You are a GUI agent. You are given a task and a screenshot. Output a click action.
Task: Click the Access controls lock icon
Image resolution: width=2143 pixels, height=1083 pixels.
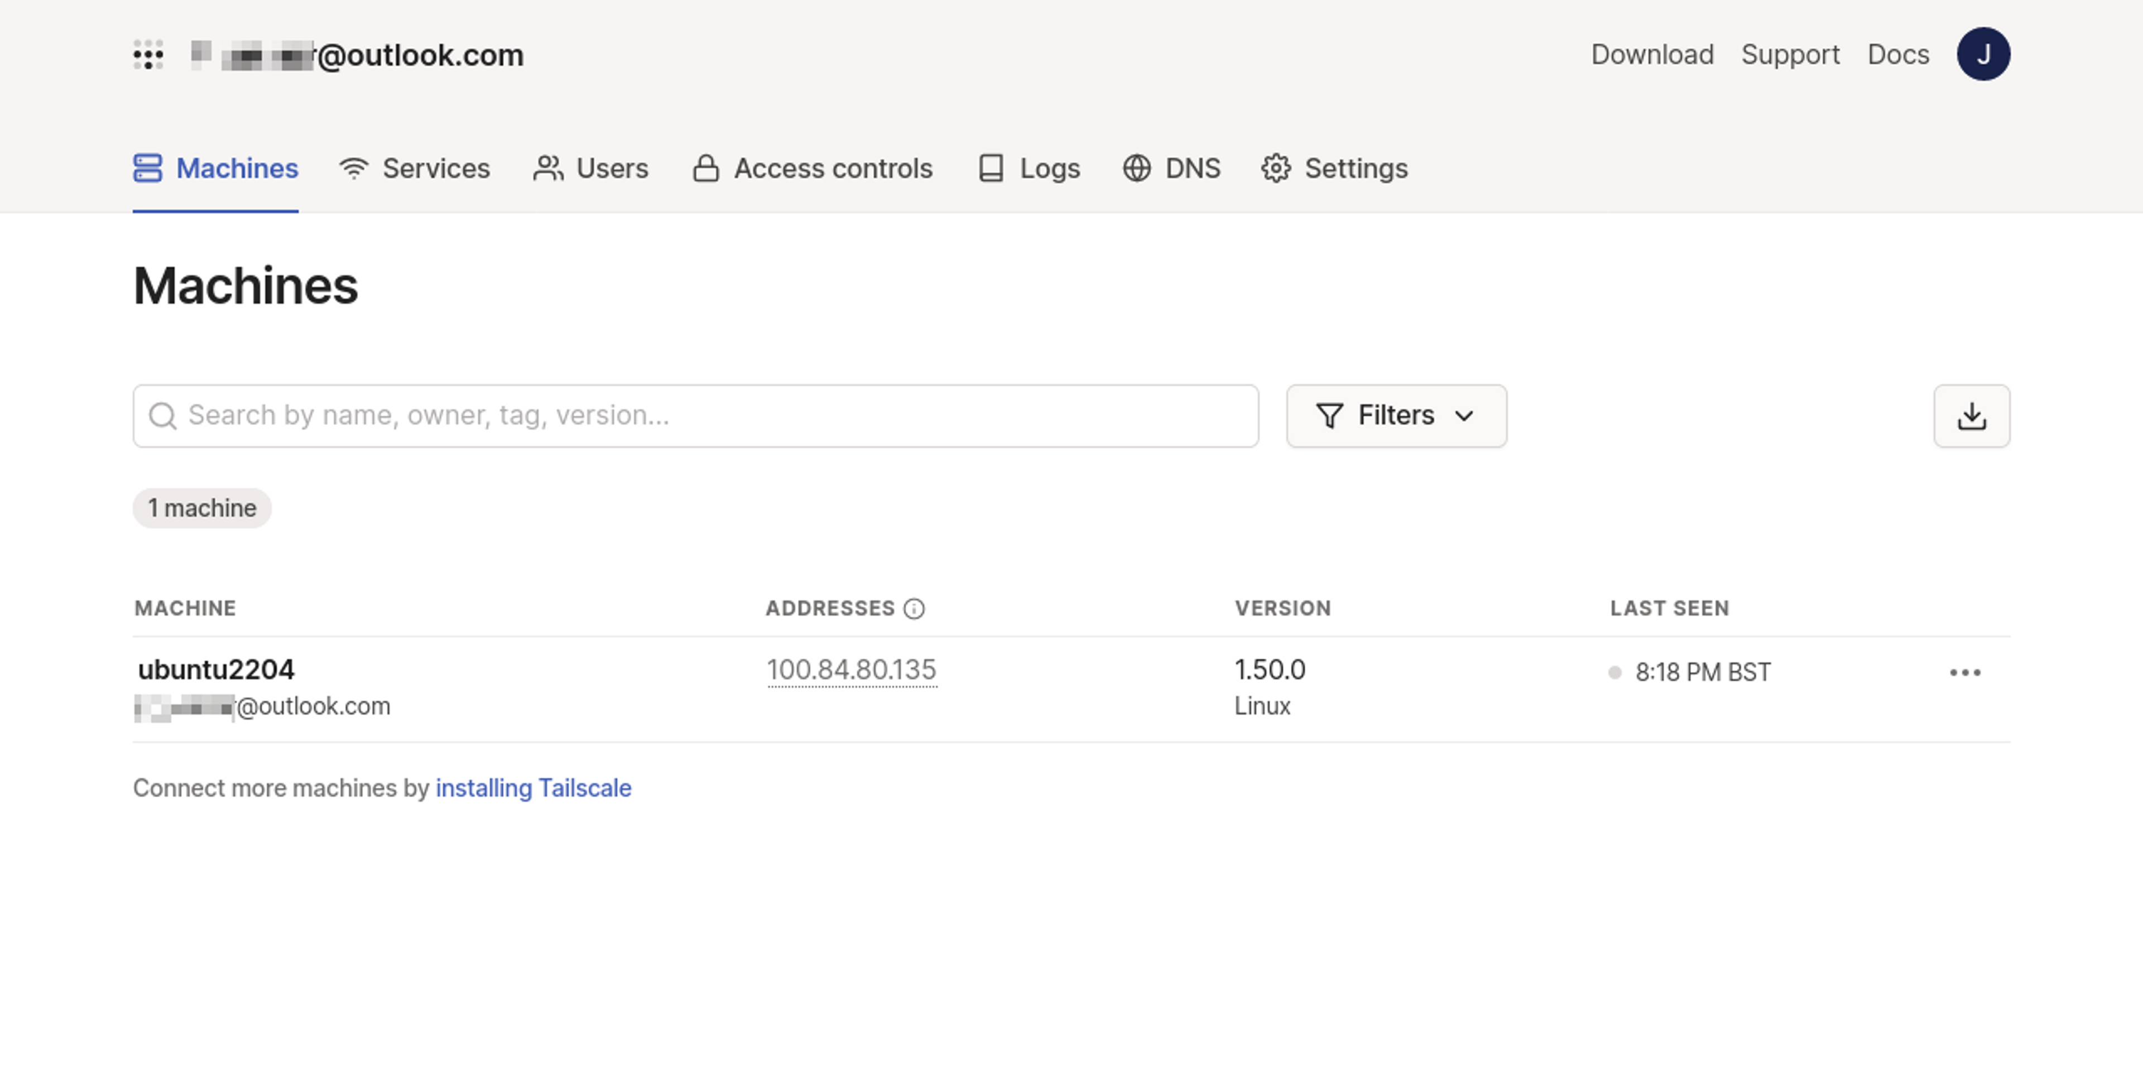coord(705,168)
